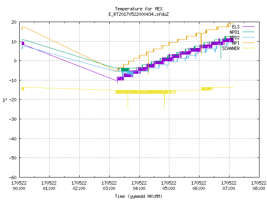Click the yellow SCANNER spike near 04:50
267x200 pixels.
click(164, 101)
